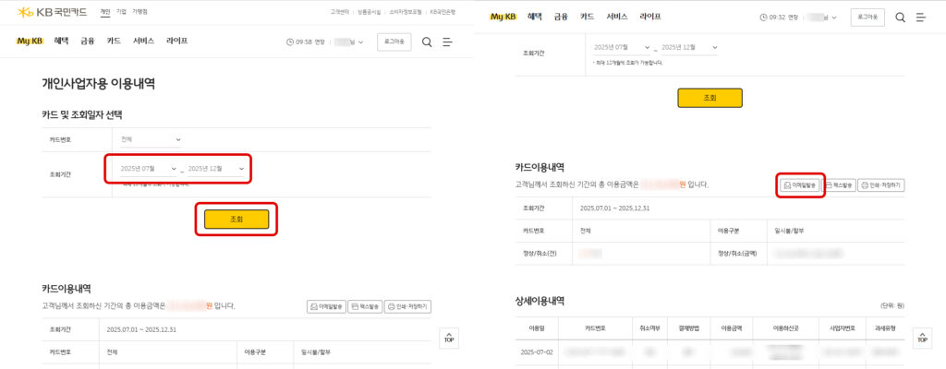946x369 pixels.
Task: Open 혜택 menu in left screenshot
Action: point(61,41)
